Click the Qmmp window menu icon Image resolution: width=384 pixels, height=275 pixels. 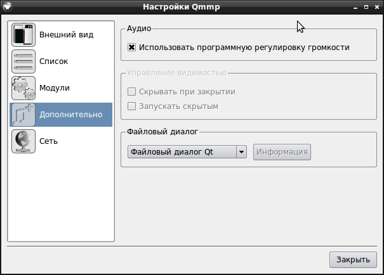(8, 6)
